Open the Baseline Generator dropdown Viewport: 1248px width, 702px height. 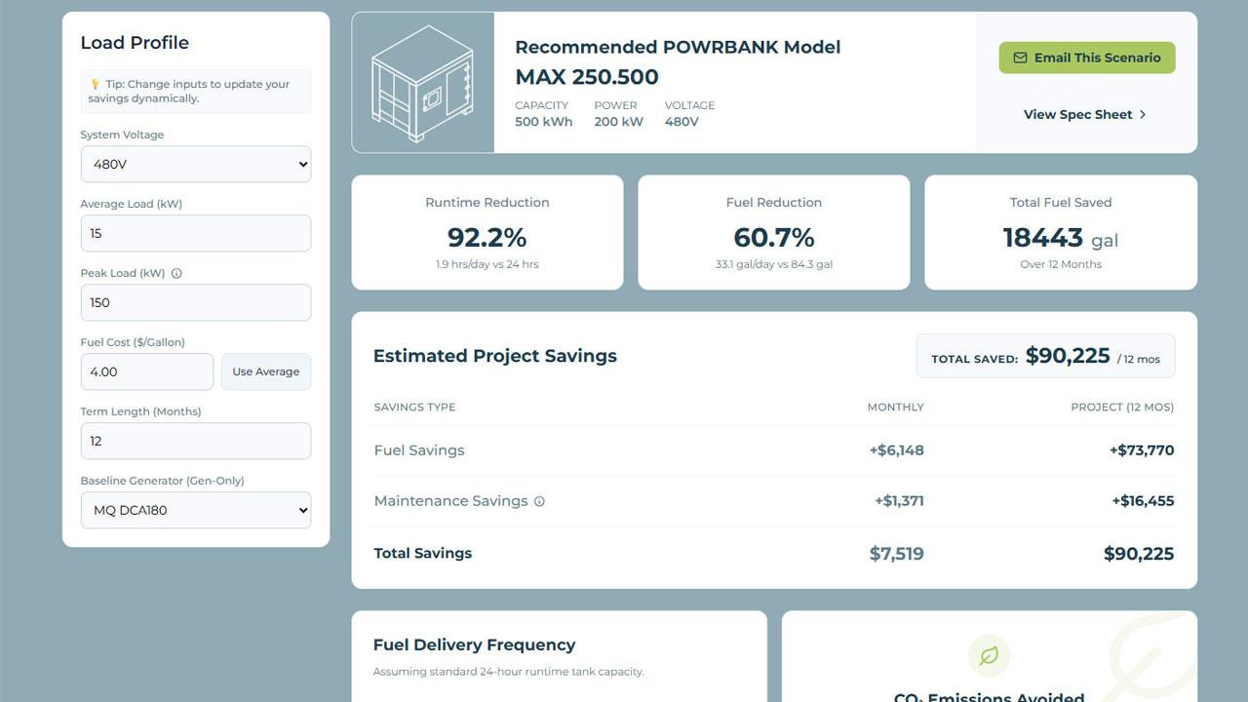[x=196, y=510]
